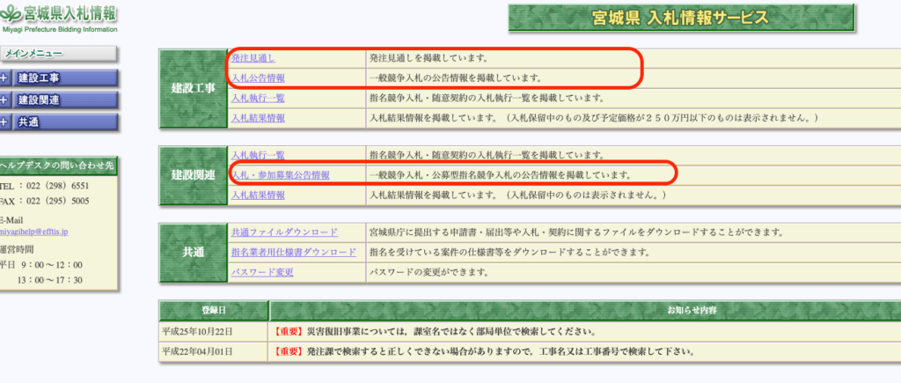Open 入札結果情報 under the 建設関連 section
This screenshot has height=383, width=901.
pos(257,195)
